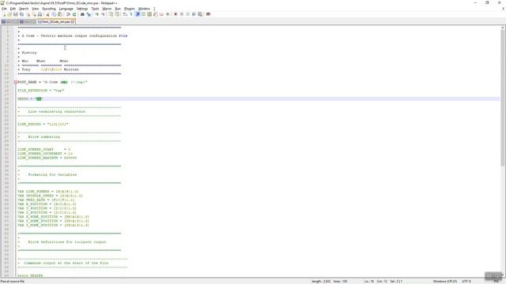Open the Tools menu
The height and width of the screenshot is (284, 506).
(x=95, y=9)
